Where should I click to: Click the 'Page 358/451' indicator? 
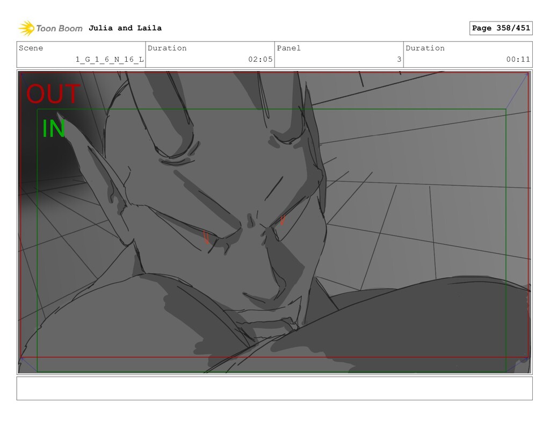501,28
